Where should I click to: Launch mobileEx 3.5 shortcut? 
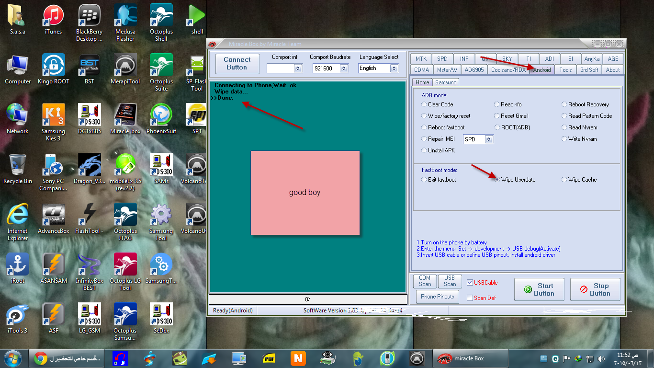click(125, 172)
